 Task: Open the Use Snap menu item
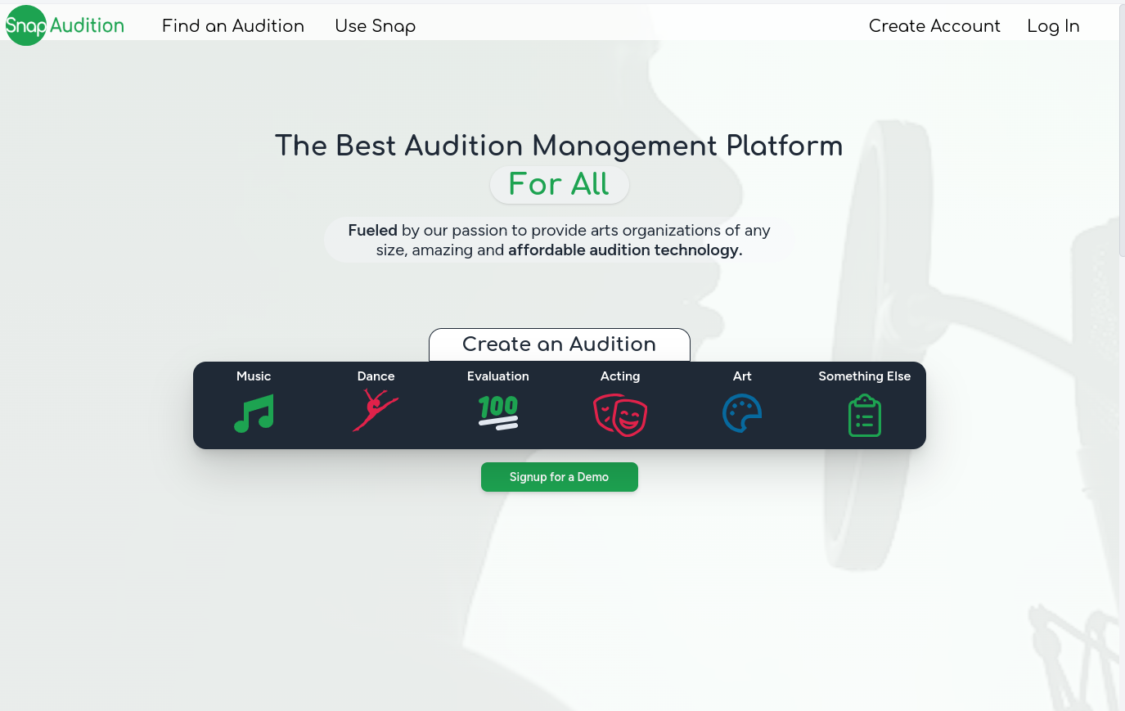pos(375,26)
